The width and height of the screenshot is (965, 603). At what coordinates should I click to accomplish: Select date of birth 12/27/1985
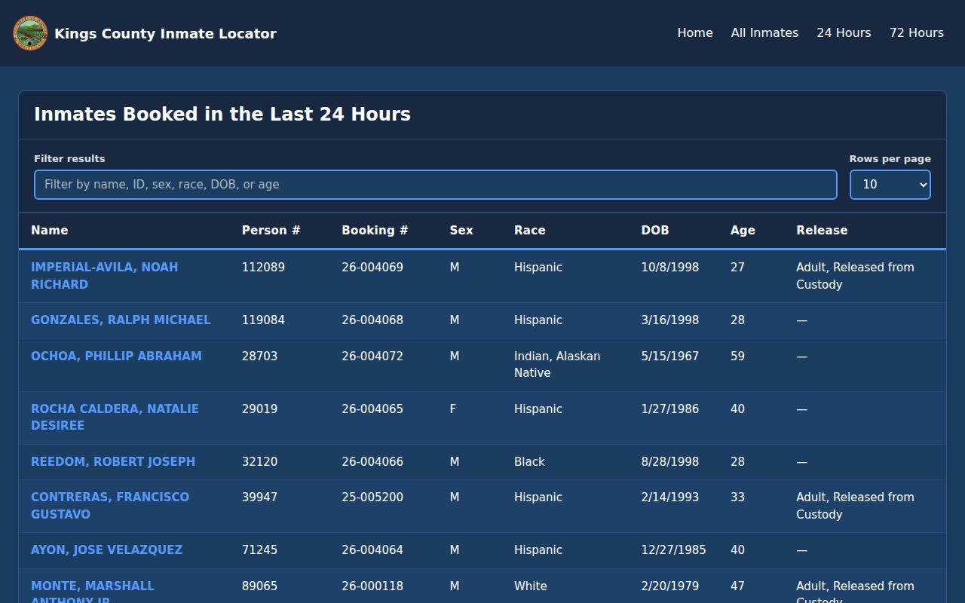tap(674, 550)
